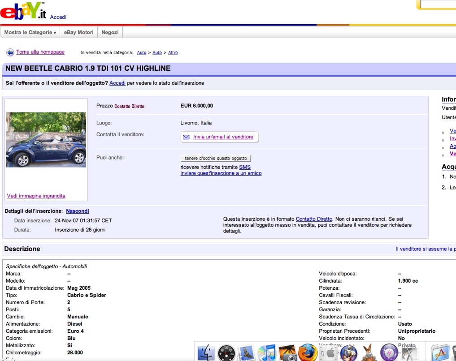Click the Uniproprietario value

tap(417, 331)
